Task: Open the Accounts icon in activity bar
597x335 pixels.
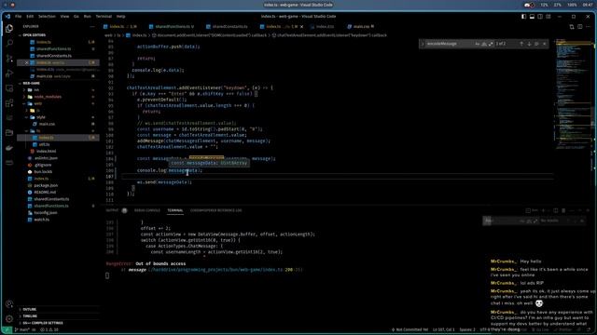Action: pos(9,304)
